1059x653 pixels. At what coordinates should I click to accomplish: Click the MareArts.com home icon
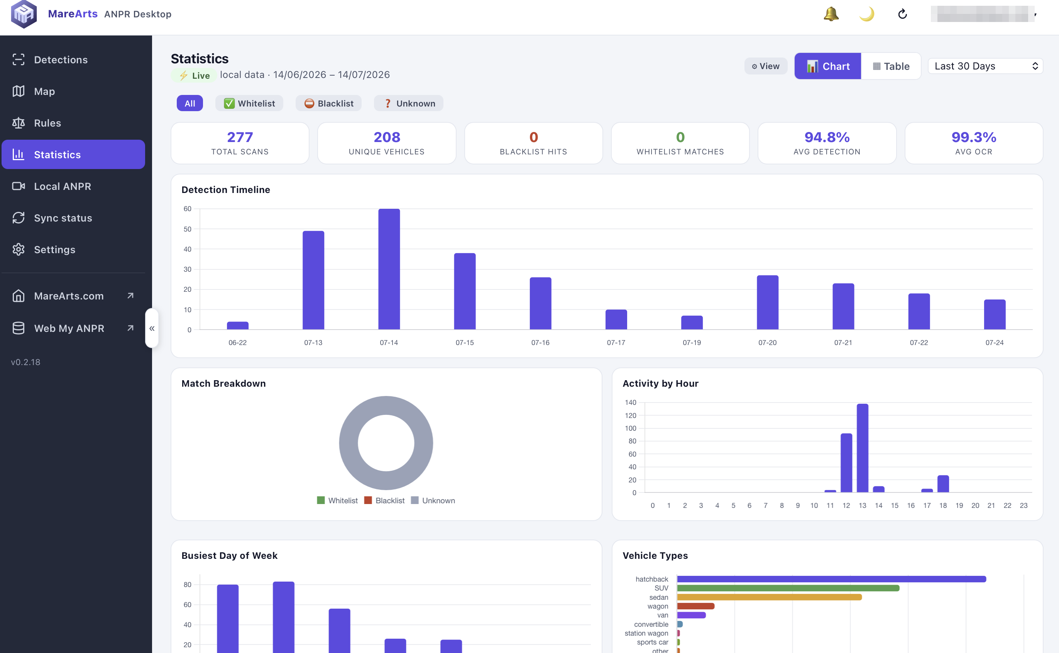(19, 296)
